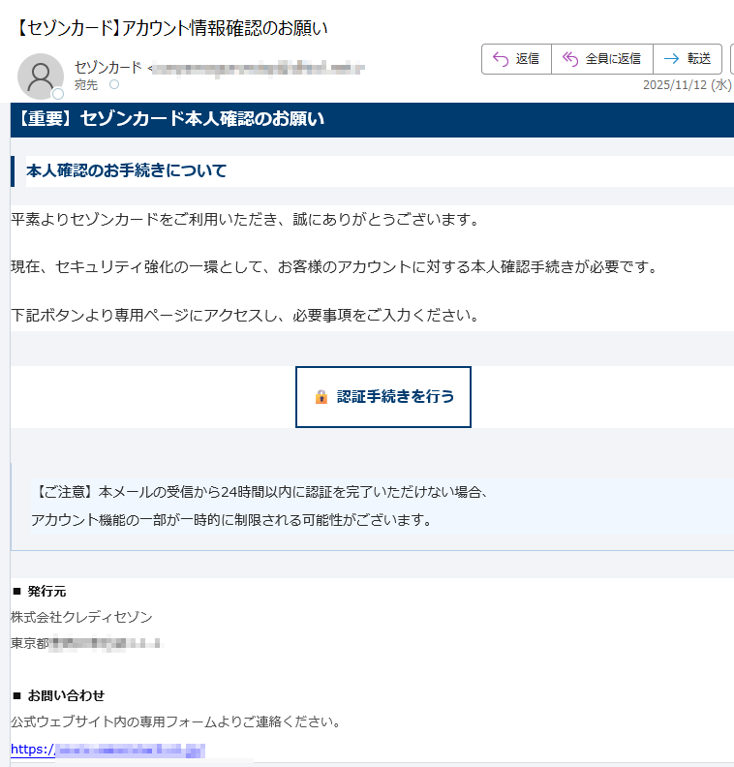
Task: Click the recipient presence circle next to 宛先
Action: click(x=114, y=84)
